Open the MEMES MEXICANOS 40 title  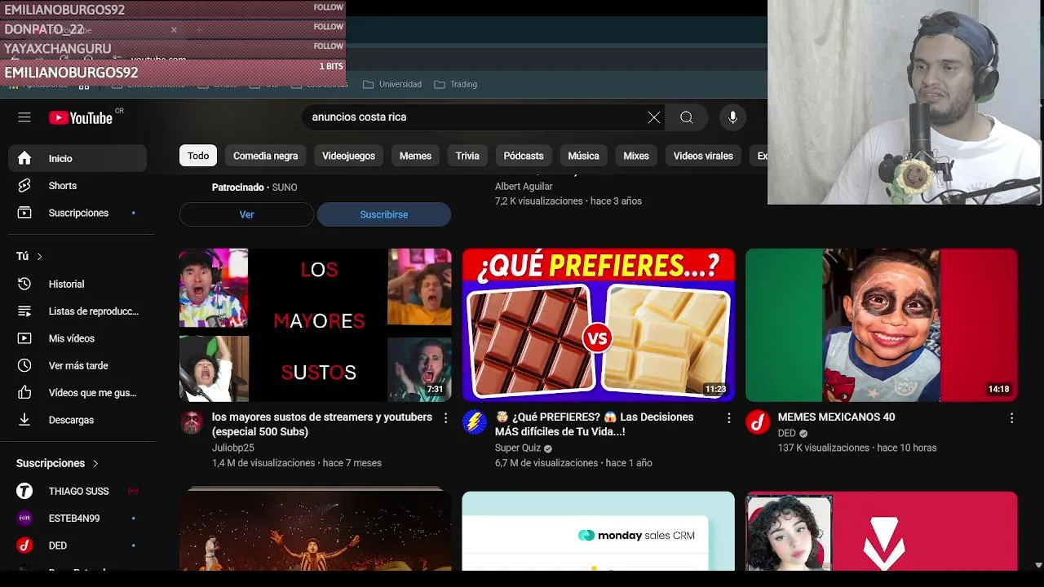836,417
